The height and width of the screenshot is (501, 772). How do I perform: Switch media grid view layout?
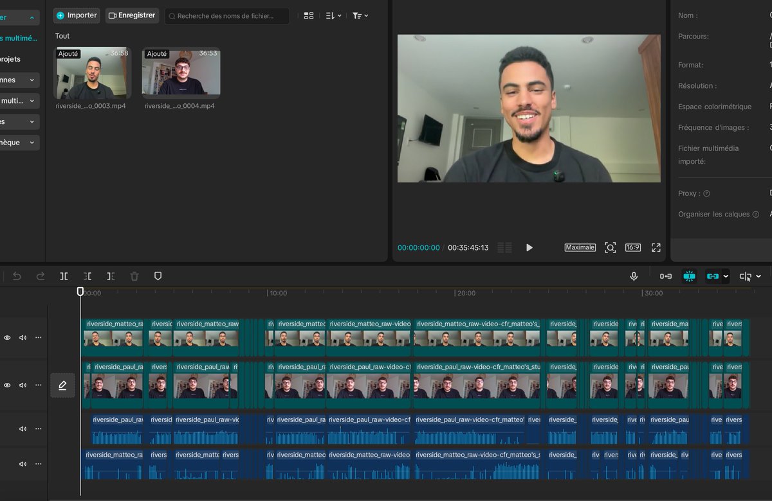[309, 15]
